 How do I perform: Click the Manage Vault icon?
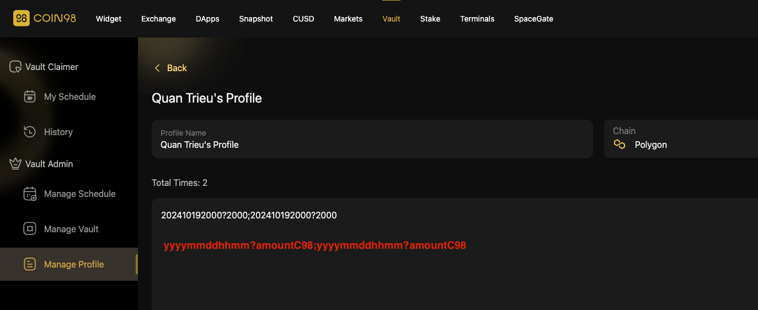pyautogui.click(x=30, y=229)
